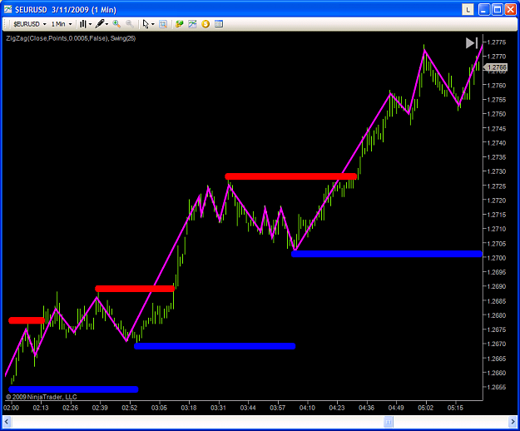Expand the chart style dropdown arrow
This screenshot has width=520, height=431.
90,24
